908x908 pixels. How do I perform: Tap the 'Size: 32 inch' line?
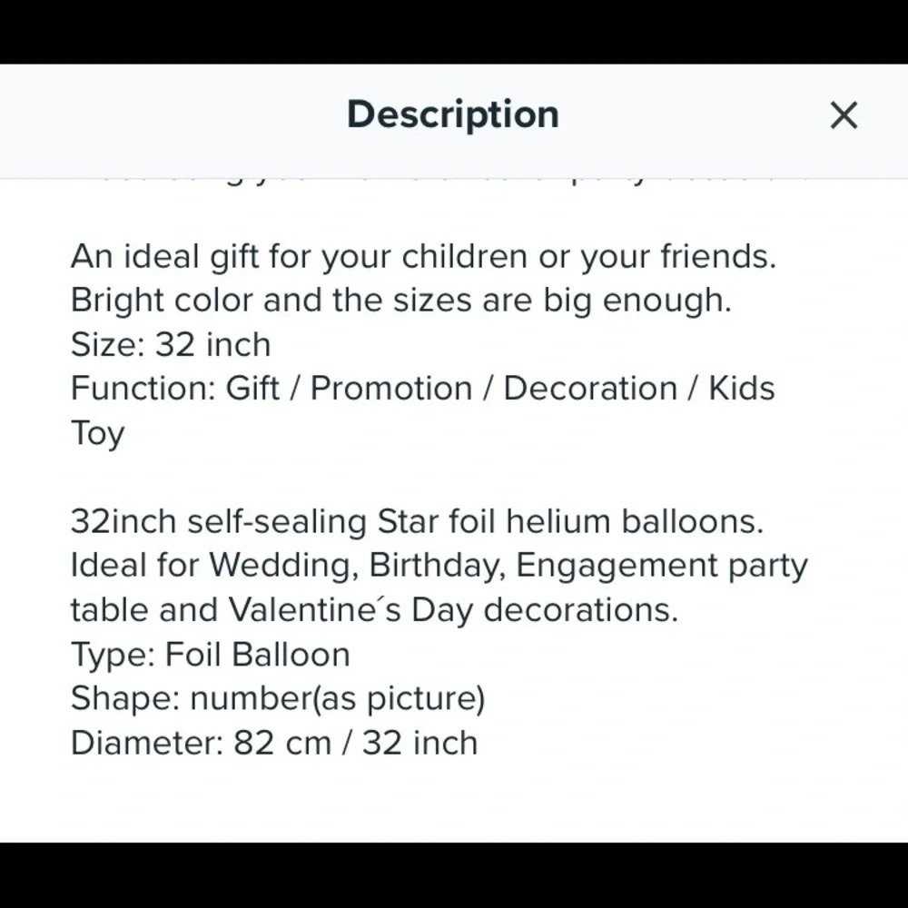click(x=171, y=344)
